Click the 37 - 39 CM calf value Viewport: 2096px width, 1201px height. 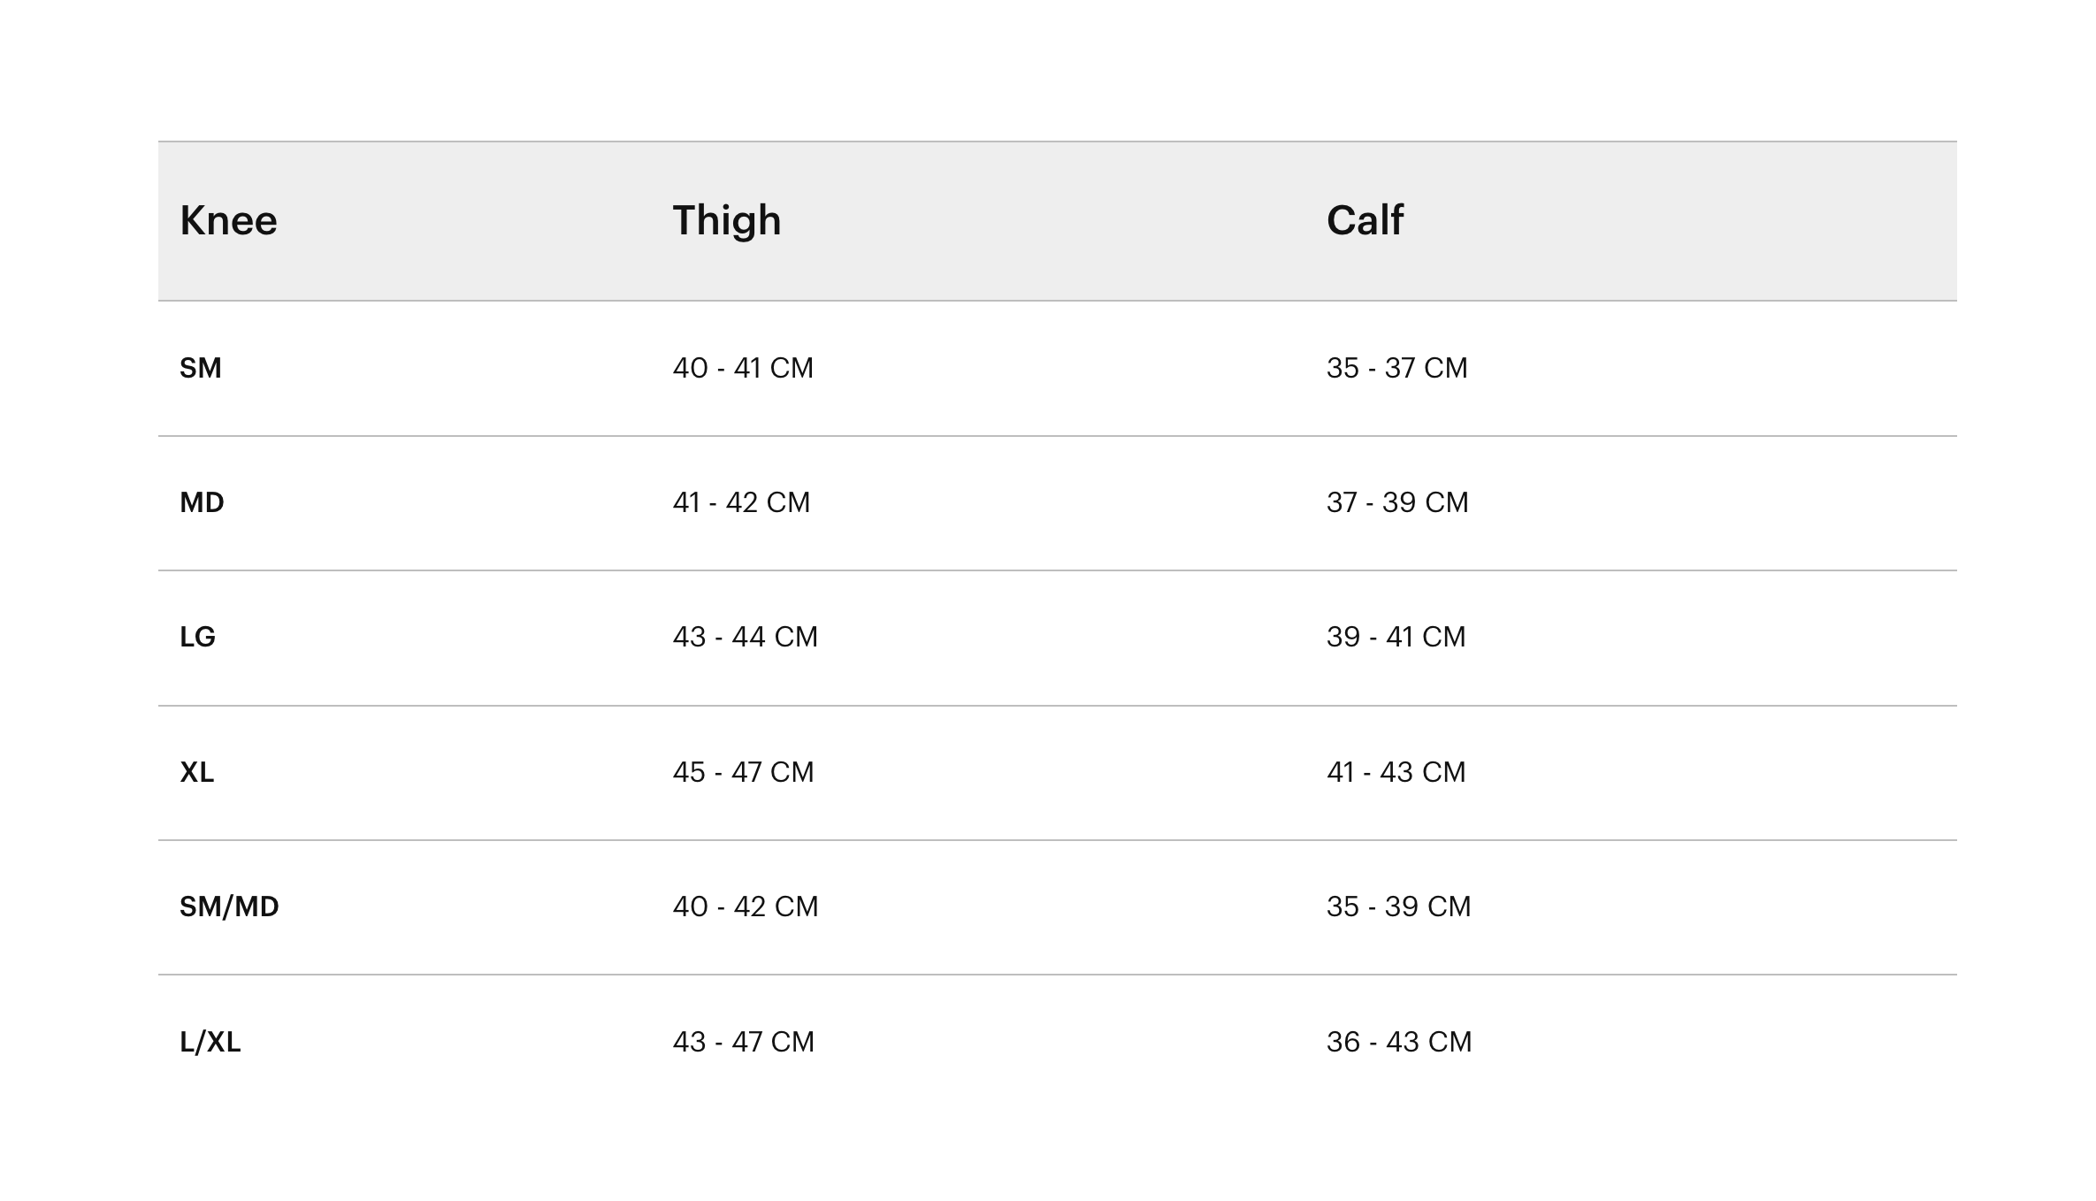pos(1397,502)
